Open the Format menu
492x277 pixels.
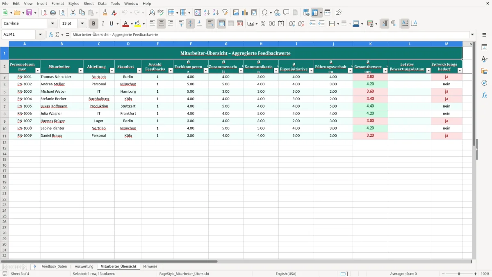click(57, 3)
